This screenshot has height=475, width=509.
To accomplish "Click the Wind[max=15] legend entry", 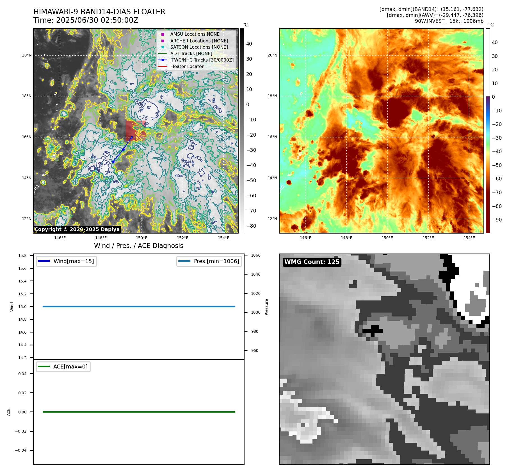I will pos(66,261).
